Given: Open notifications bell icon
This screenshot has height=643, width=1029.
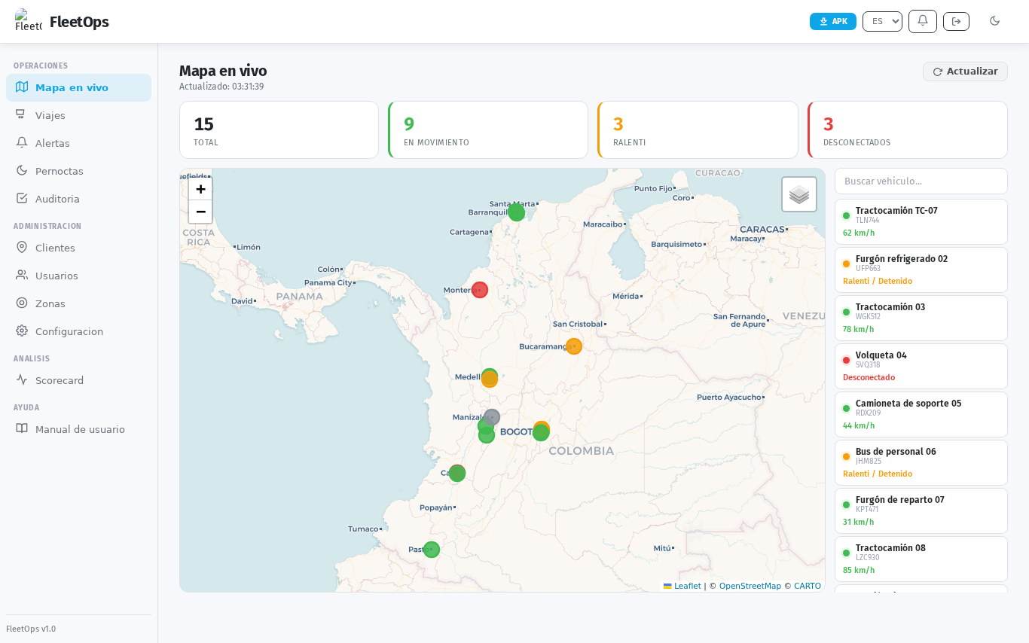Looking at the screenshot, I should pos(922,21).
